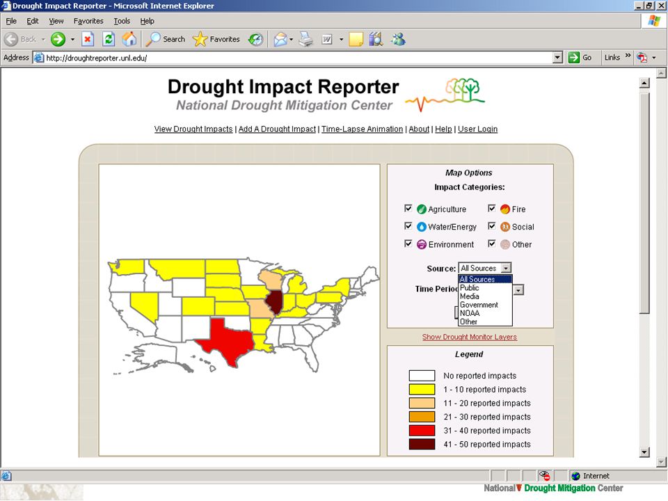Open Add A Drought Impact link
The width and height of the screenshot is (668, 501).
(277, 129)
